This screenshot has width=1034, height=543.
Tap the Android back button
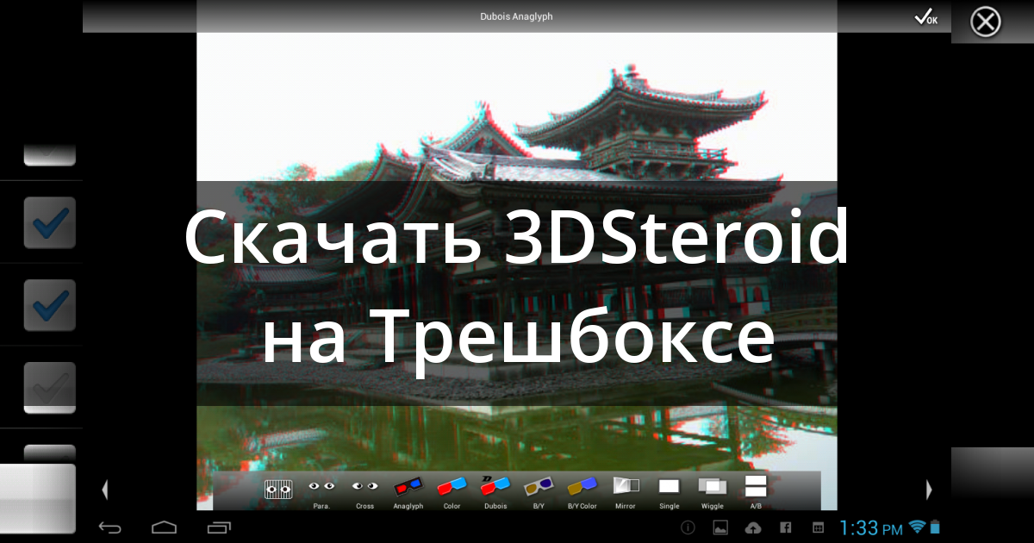(x=109, y=527)
